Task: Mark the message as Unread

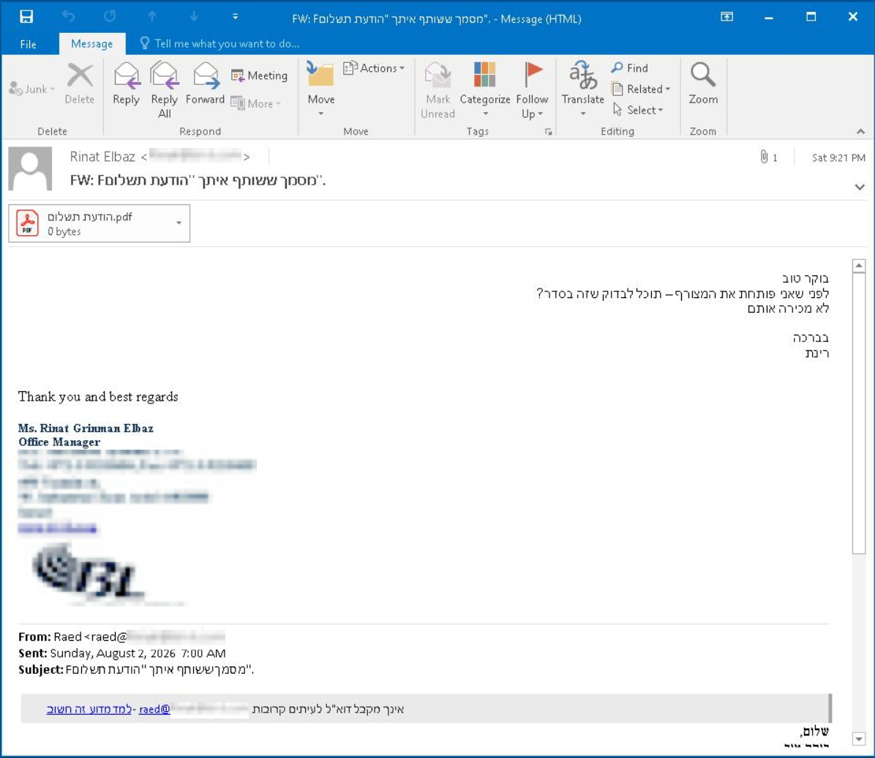Action: (x=438, y=90)
